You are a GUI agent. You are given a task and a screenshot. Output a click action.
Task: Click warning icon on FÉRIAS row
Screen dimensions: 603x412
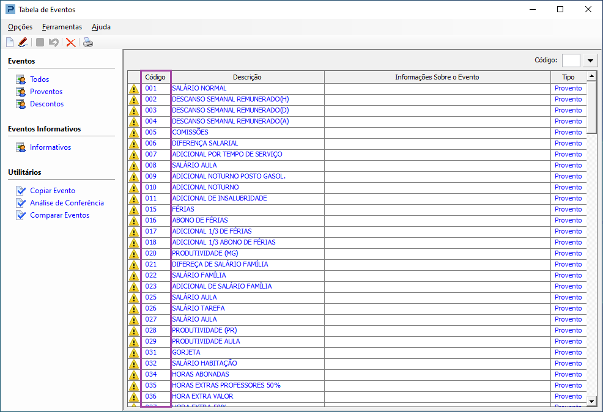134,210
